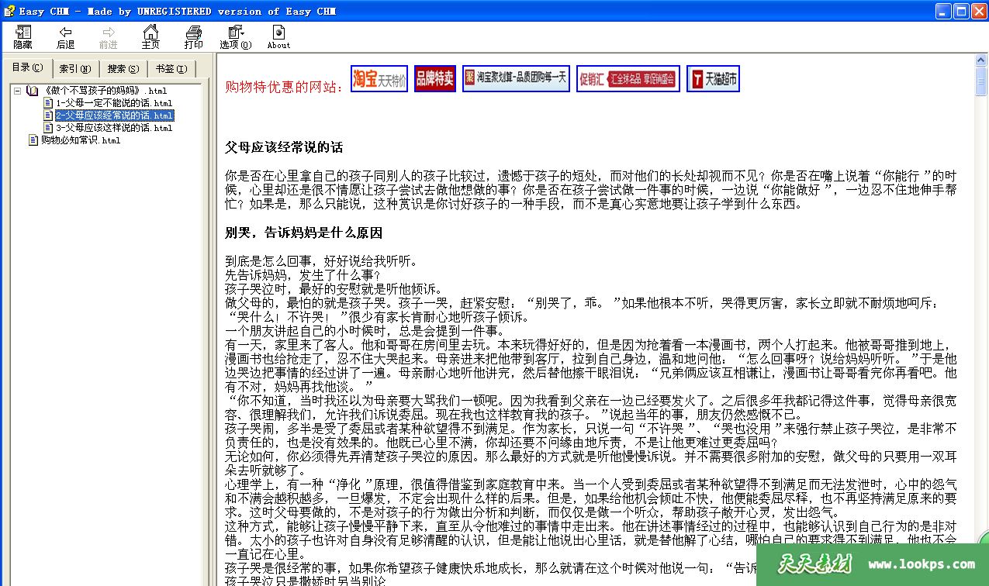Screen dimensions: 989x586
Task: Click the 天猫超市 banner link
Action: 712,79
